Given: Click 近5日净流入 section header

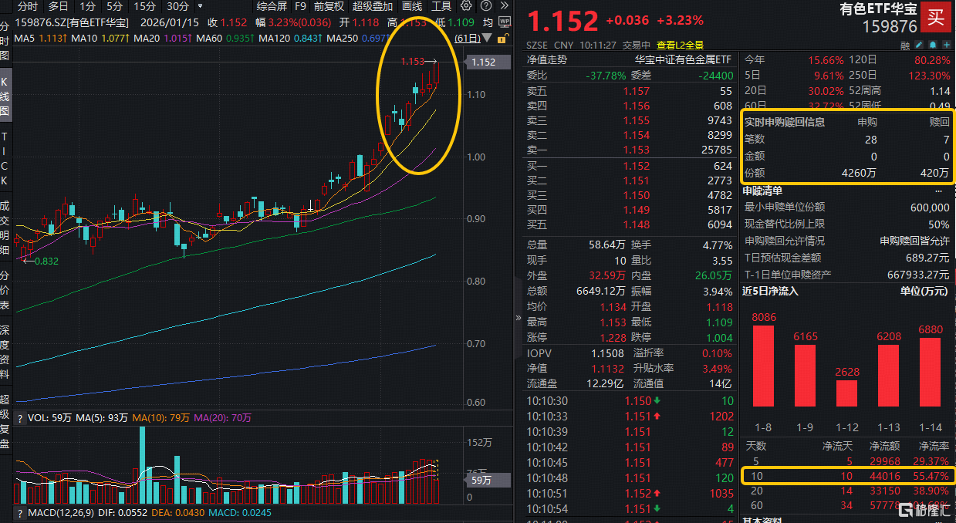Looking at the screenshot, I should [771, 291].
